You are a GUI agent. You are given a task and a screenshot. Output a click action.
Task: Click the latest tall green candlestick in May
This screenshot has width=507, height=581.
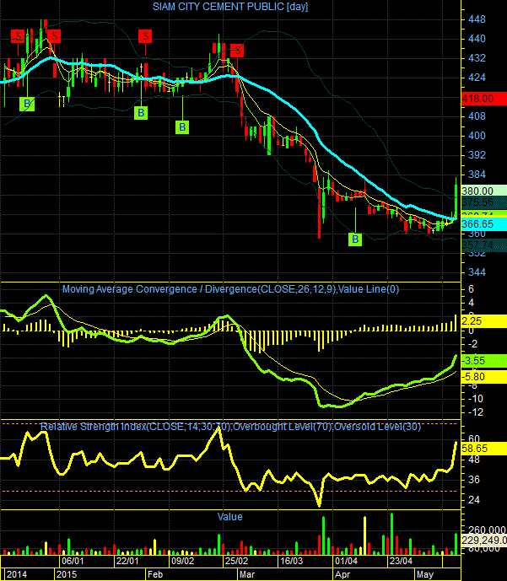tap(456, 200)
